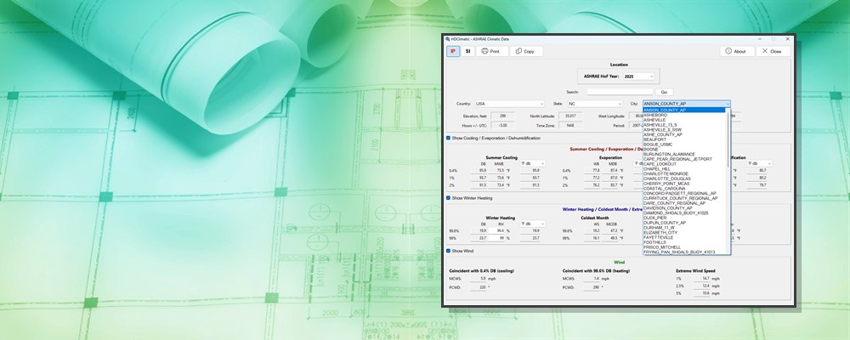This screenshot has width=850, height=340.
Task: Click winter heating 99.6% RH value field
Action: pyautogui.click(x=496, y=230)
